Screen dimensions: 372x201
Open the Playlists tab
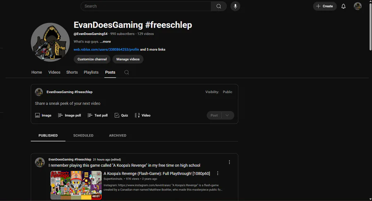click(x=91, y=72)
